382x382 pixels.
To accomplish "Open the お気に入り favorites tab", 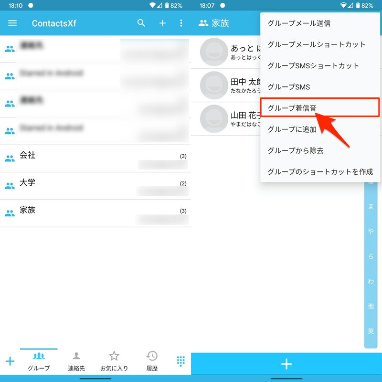I will click(x=114, y=361).
